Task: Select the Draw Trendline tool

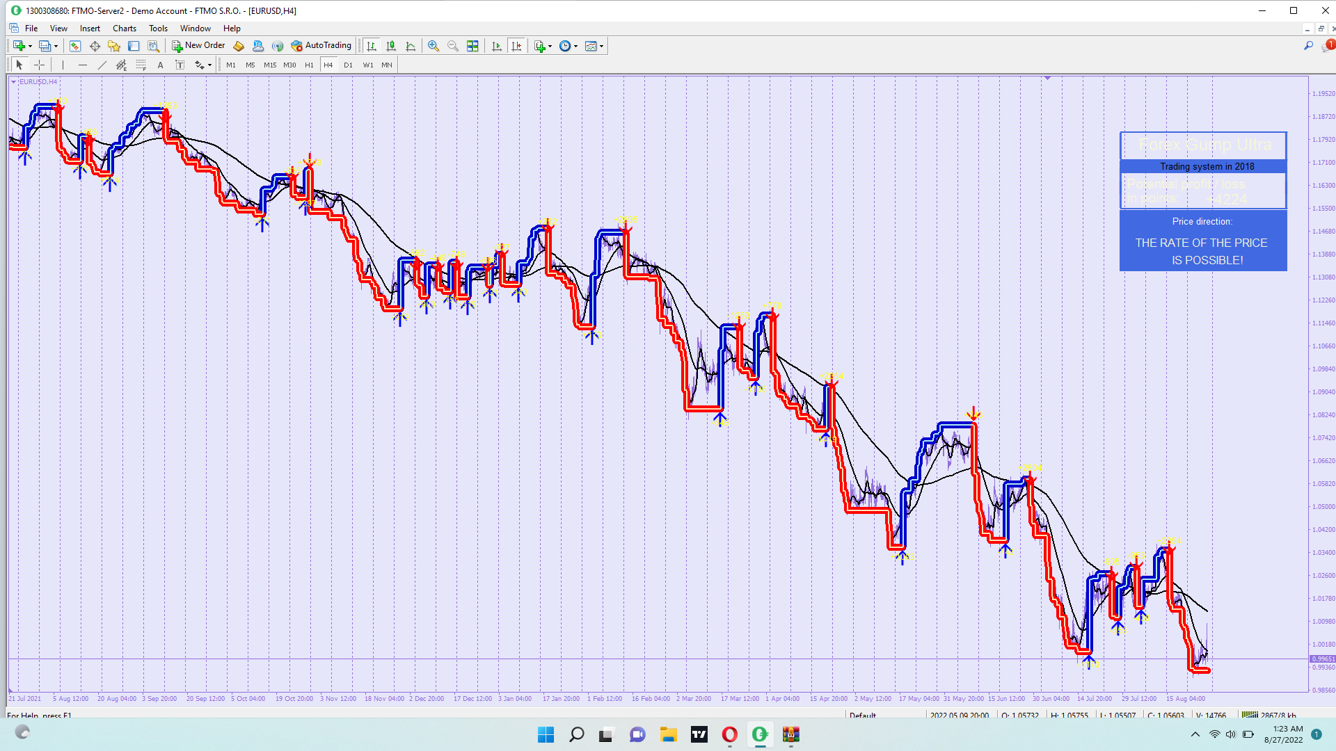Action: (x=102, y=65)
